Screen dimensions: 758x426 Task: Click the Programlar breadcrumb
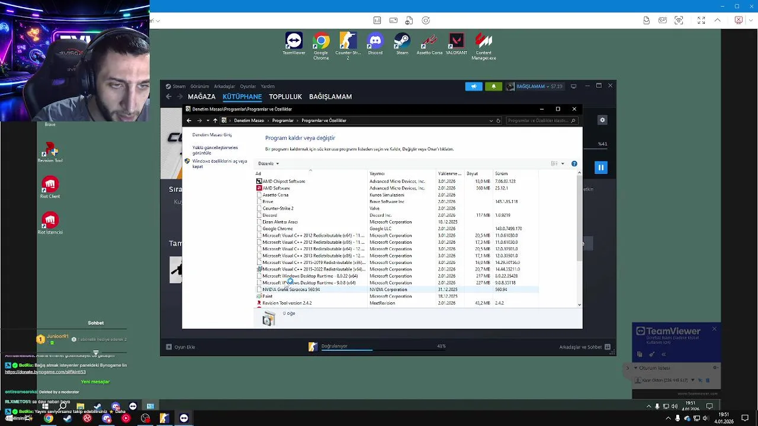(282, 121)
